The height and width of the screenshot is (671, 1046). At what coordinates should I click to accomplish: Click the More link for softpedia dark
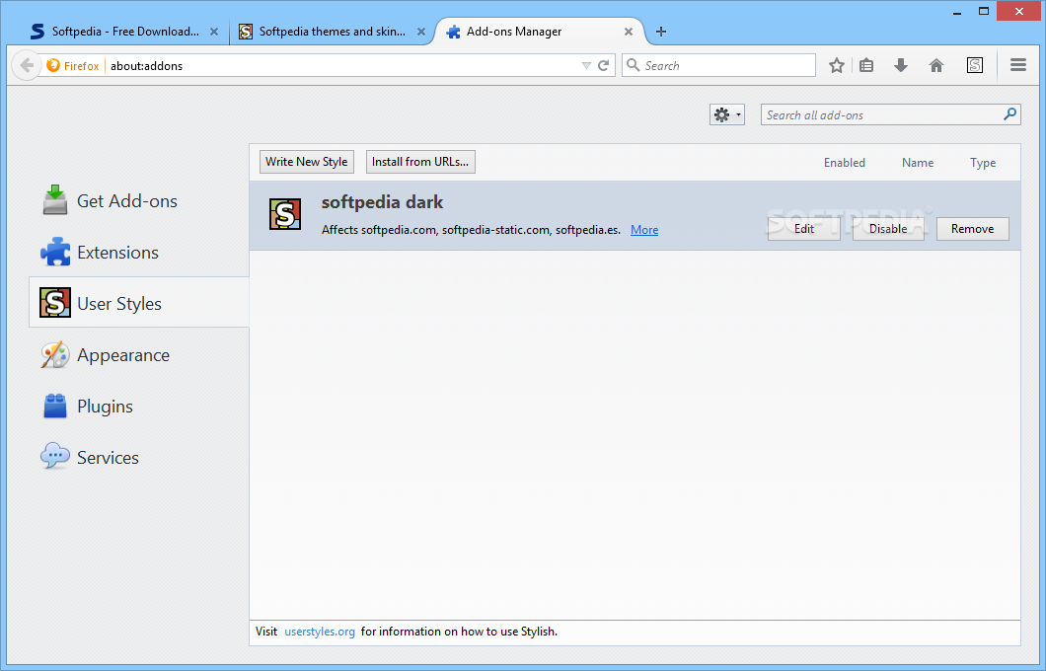coord(644,230)
